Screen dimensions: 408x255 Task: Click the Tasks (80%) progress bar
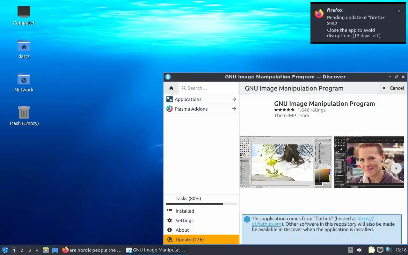coord(201,204)
